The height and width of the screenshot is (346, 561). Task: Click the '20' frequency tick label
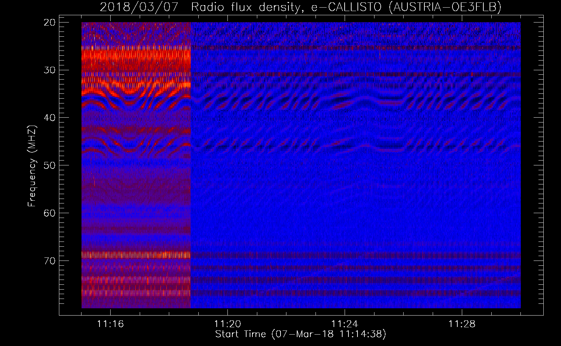(50, 22)
